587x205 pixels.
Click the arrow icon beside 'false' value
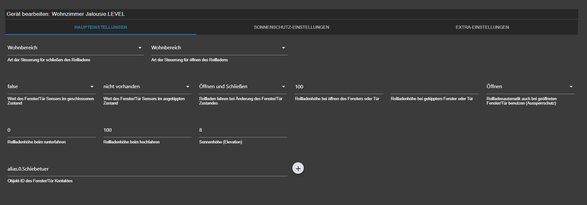click(x=92, y=87)
